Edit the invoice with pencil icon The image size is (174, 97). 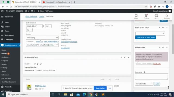coord(35,64)
